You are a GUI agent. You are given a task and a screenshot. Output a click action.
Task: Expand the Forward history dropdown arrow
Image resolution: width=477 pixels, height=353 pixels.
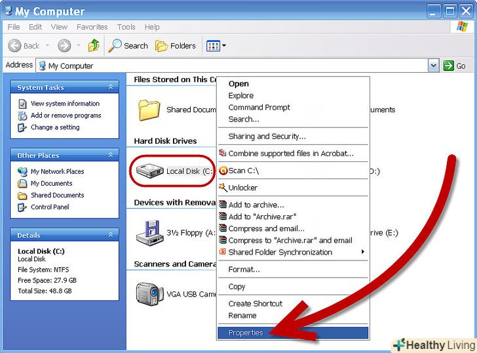pos(79,45)
